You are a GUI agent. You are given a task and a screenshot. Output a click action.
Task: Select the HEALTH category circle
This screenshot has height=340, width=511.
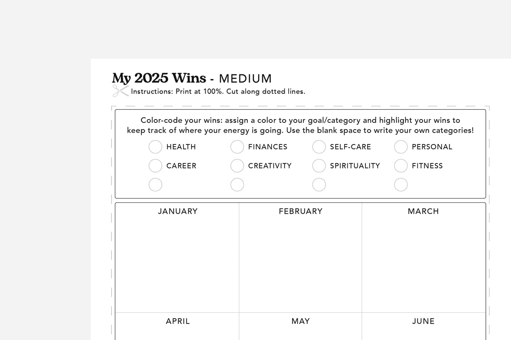point(155,147)
